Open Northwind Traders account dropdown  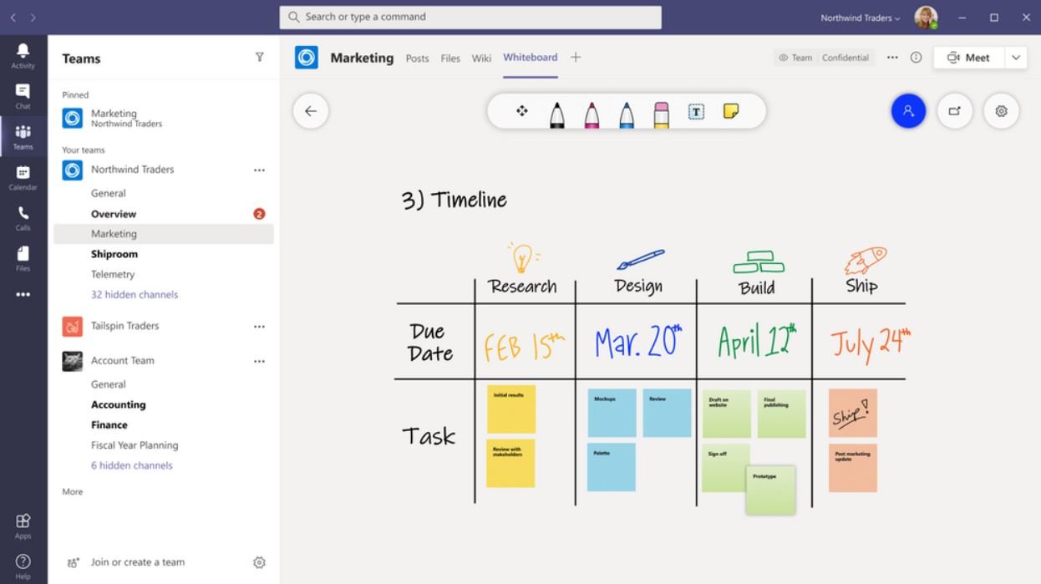861,18
